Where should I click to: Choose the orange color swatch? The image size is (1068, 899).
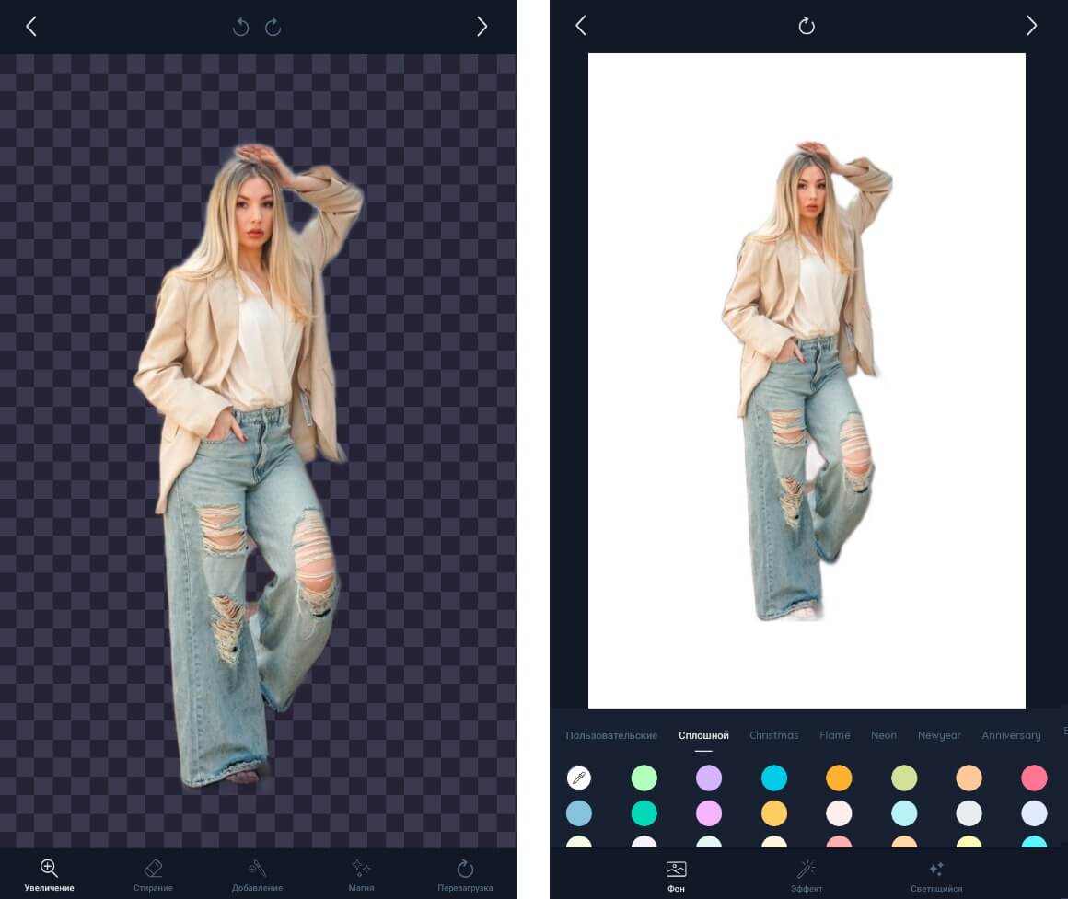(839, 778)
